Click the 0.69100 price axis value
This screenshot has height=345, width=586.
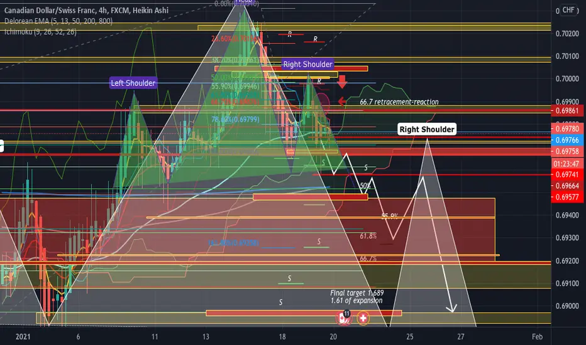(567, 284)
